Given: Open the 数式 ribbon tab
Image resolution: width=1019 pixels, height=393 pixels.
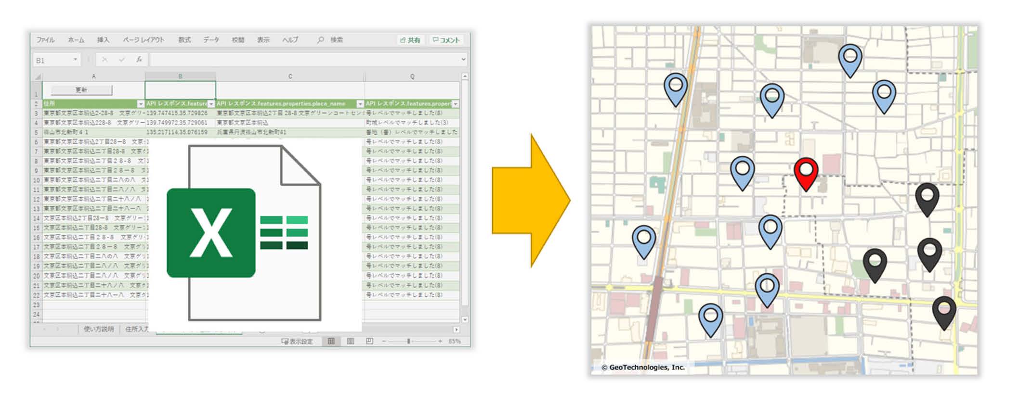Looking at the screenshot, I should click(x=184, y=40).
